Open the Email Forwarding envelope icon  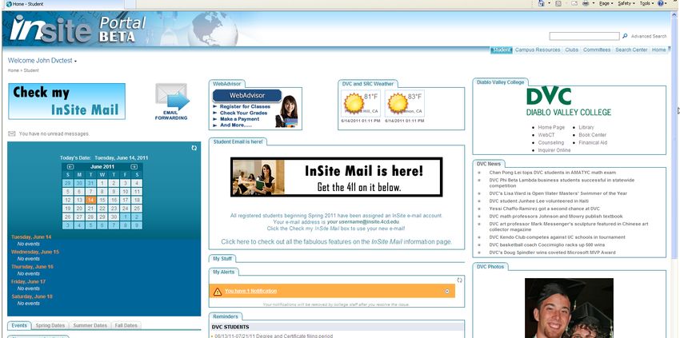(x=172, y=97)
